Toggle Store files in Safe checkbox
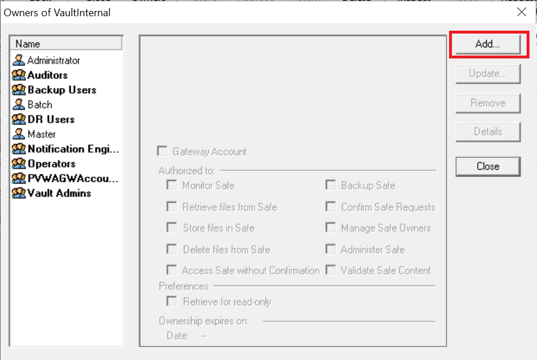 pyautogui.click(x=172, y=227)
